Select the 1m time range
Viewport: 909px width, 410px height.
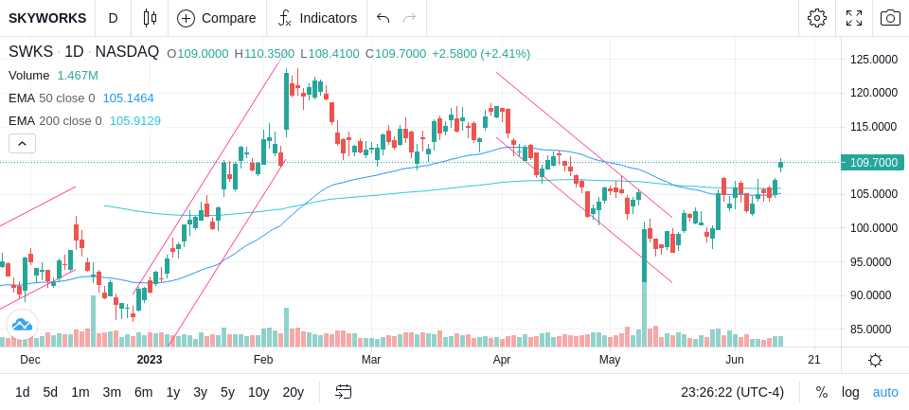[x=80, y=393]
